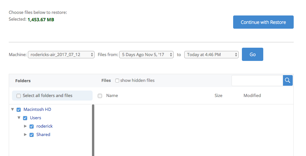Open the Today at 4:46 PM dropdown
The image size is (306, 156).
pos(211,54)
